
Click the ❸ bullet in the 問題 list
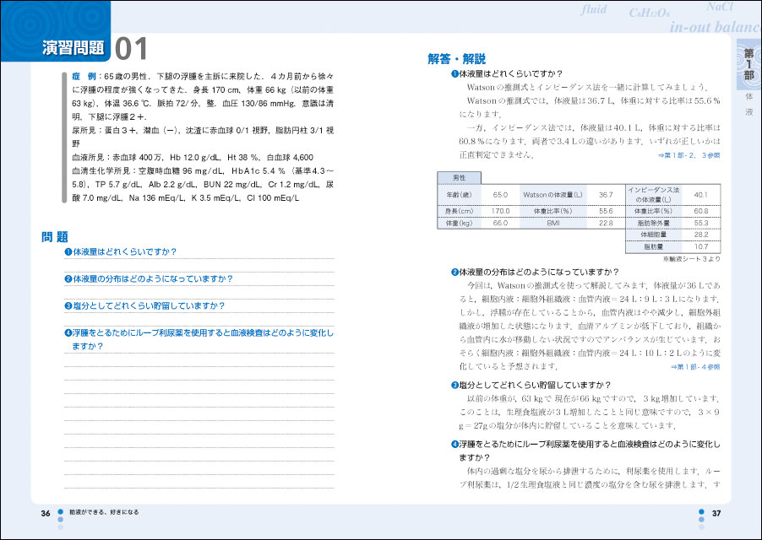(x=68, y=305)
